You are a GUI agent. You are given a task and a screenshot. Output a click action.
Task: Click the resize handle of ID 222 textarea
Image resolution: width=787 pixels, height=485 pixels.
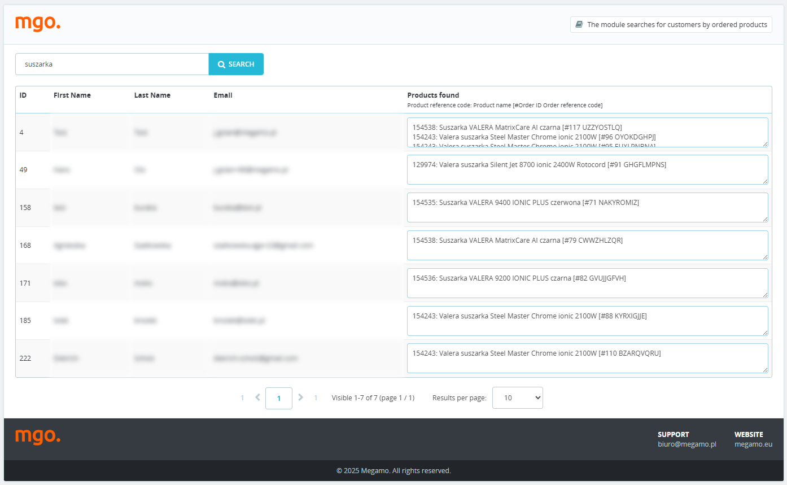pos(765,370)
